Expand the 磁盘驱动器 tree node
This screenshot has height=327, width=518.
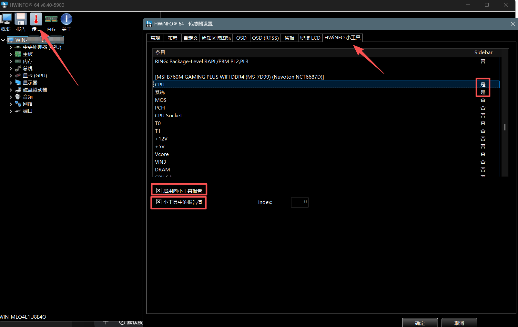click(x=11, y=90)
